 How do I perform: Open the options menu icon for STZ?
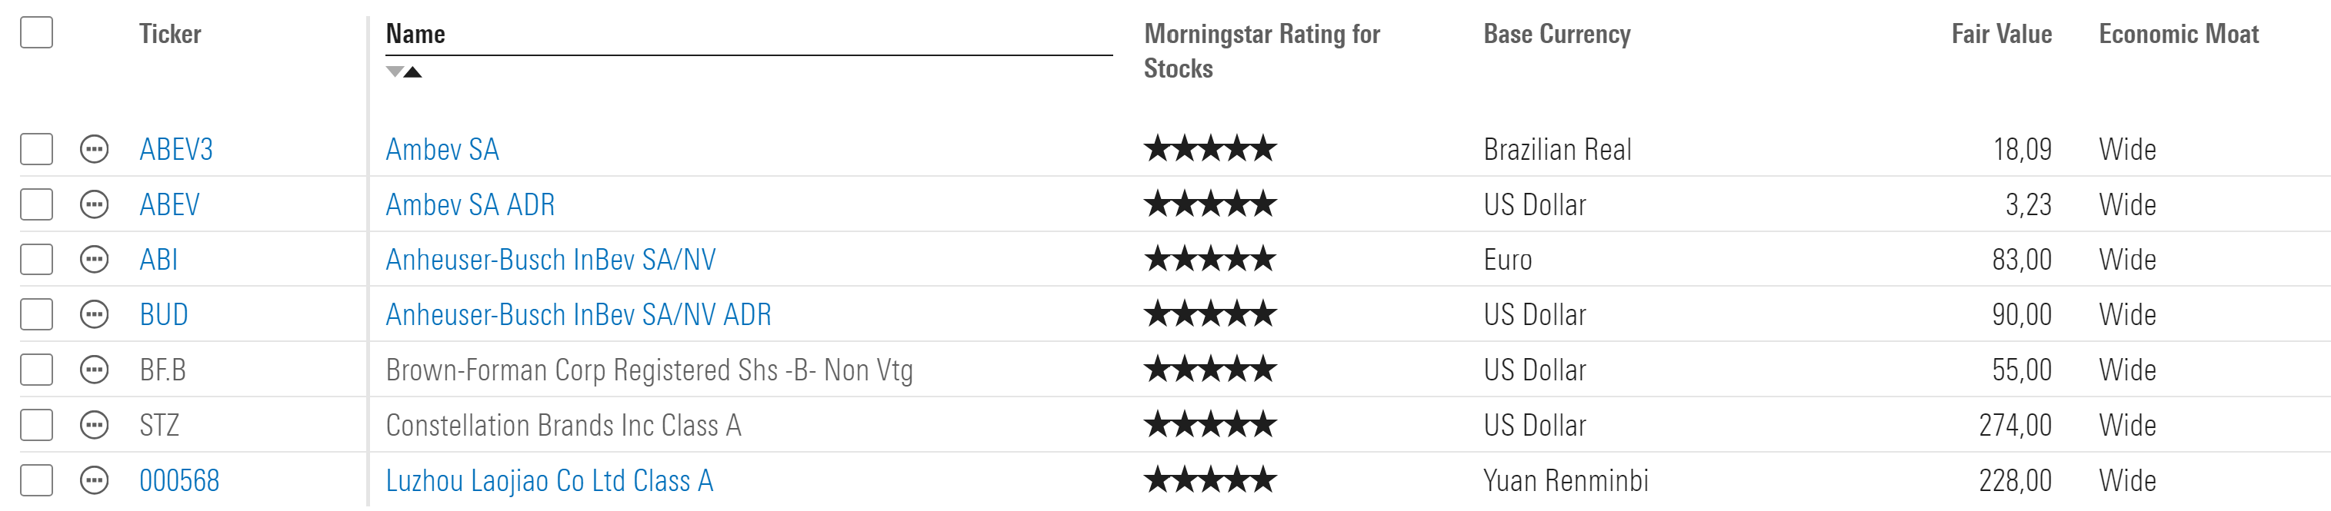pyautogui.click(x=94, y=425)
